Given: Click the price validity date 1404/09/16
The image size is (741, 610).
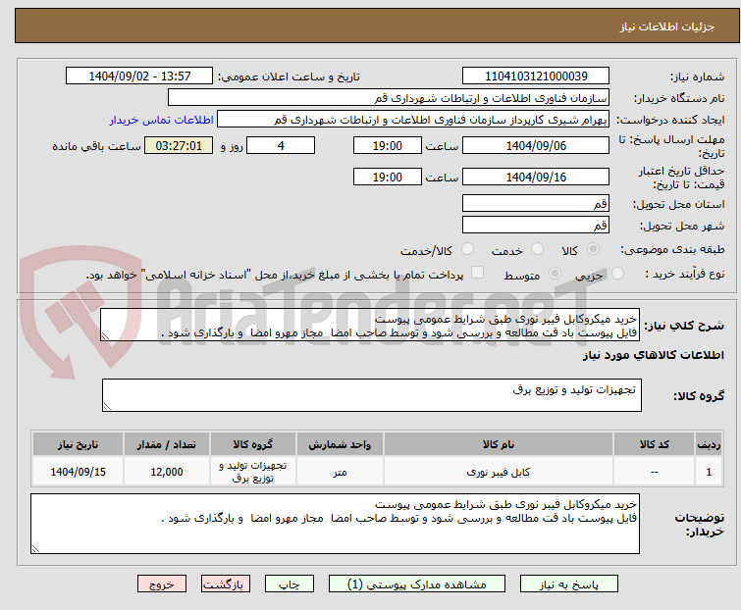Looking at the screenshot, I should [536, 178].
